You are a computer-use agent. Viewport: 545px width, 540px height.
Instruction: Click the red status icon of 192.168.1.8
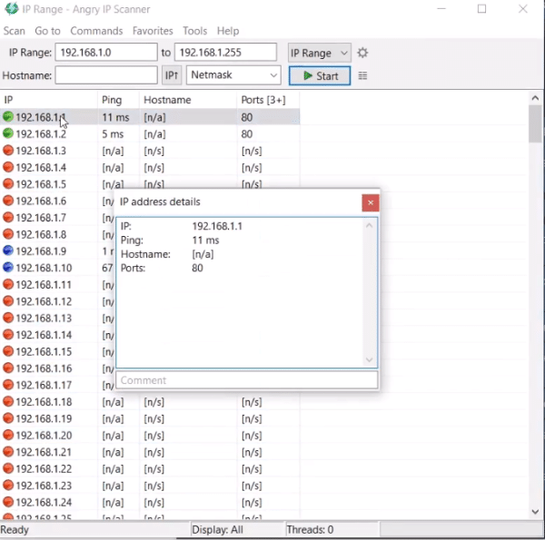(8, 234)
